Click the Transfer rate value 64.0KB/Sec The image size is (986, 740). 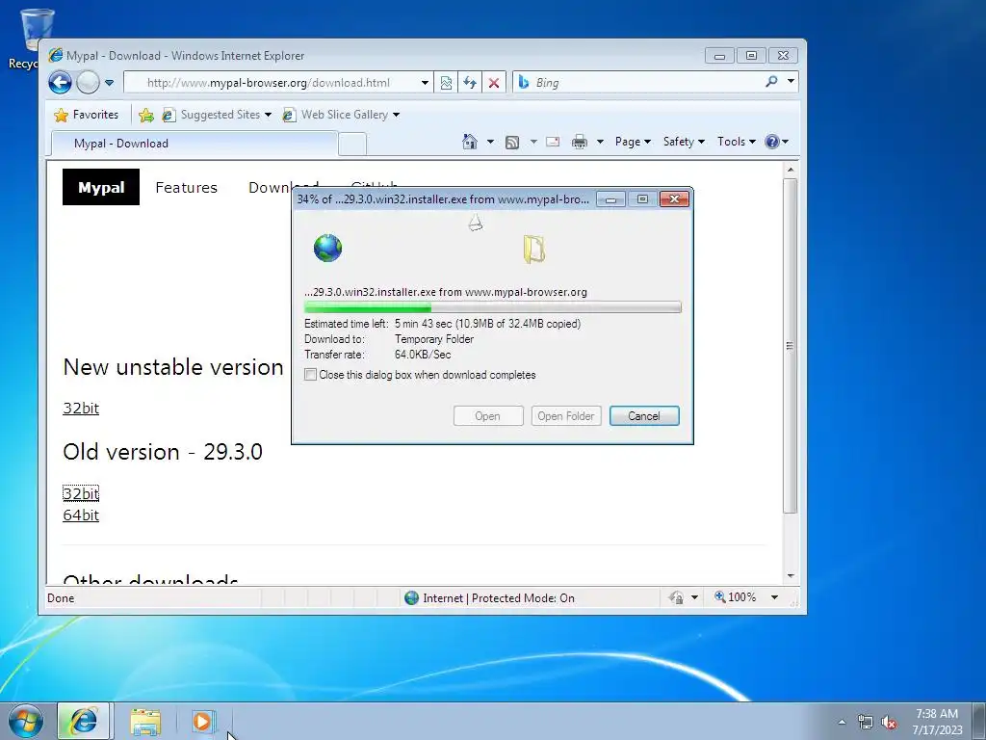click(x=423, y=355)
